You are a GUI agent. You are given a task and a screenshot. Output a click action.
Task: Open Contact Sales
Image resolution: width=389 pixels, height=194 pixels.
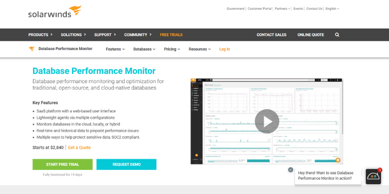(271, 35)
